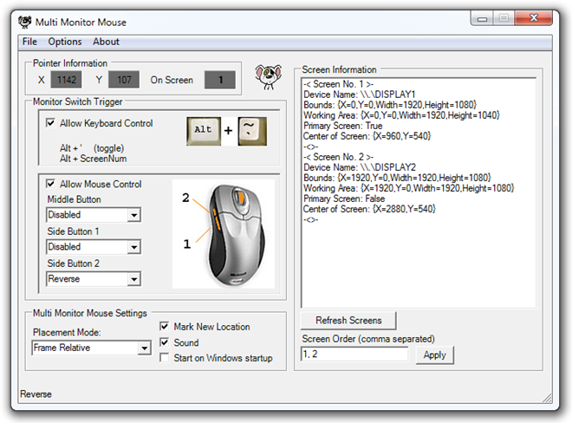Open the Options menu

click(65, 42)
